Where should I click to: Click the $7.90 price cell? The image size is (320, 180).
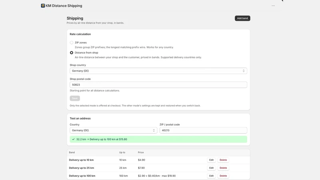pyautogui.click(x=141, y=168)
